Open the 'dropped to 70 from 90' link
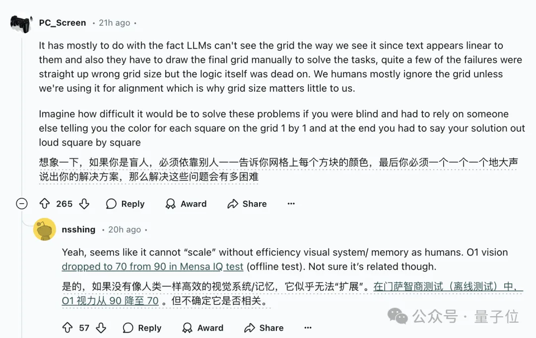 pos(152,266)
